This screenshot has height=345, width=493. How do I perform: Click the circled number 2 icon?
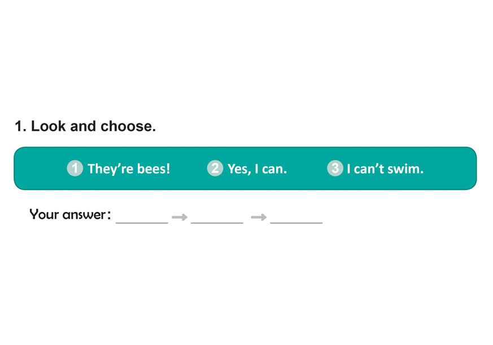[215, 168]
